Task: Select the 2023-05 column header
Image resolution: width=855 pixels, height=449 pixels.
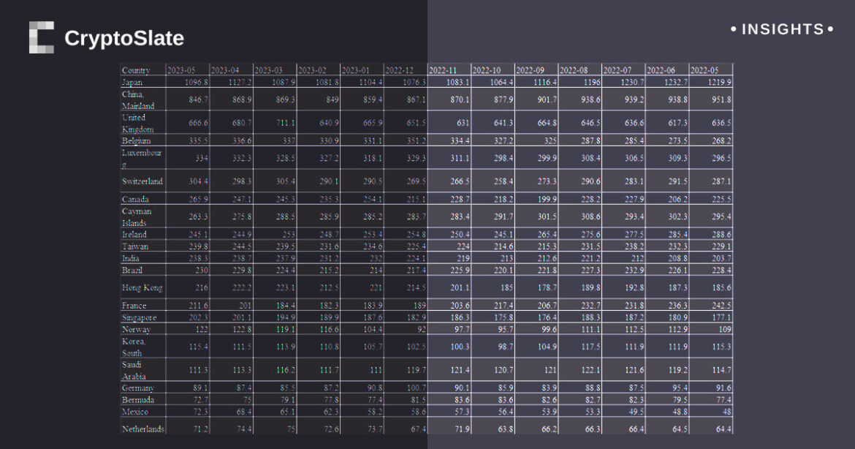Action: [x=181, y=70]
